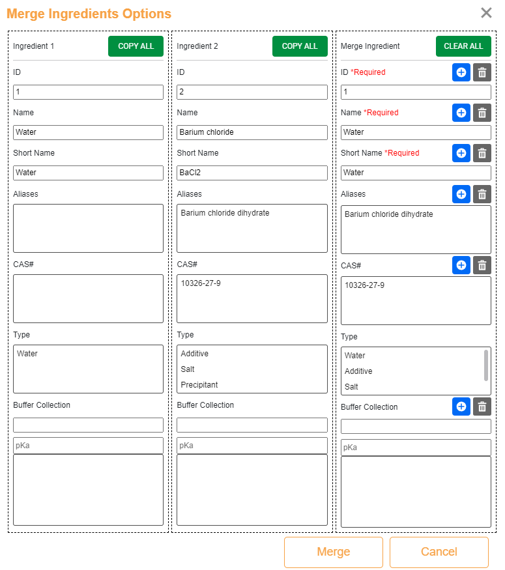Image resolution: width=505 pixels, height=570 pixels.
Task: Select Additive in Merge Ingredient Type list
Action: click(358, 371)
